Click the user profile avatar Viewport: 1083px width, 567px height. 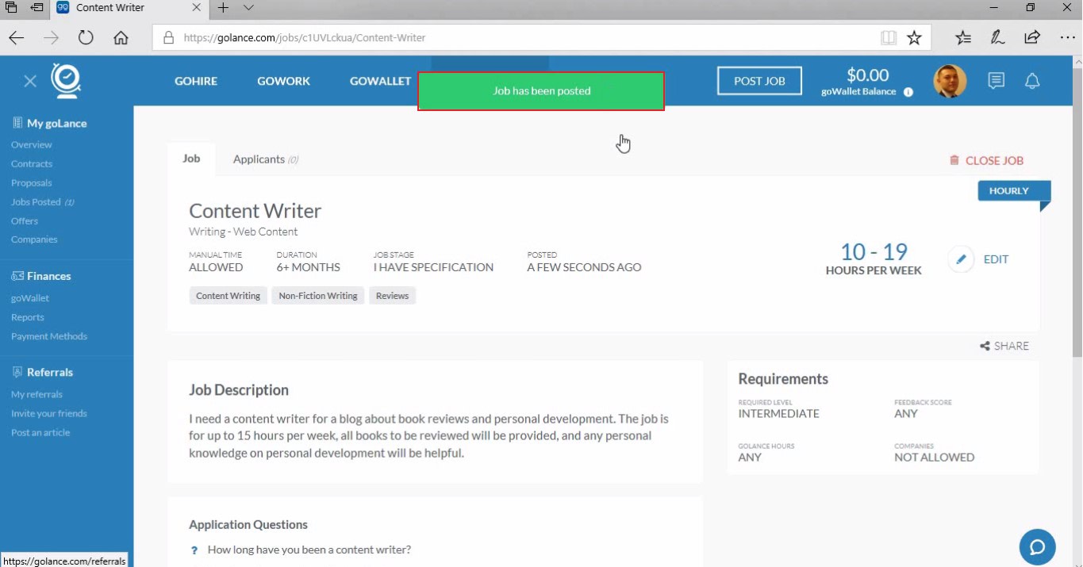point(951,81)
